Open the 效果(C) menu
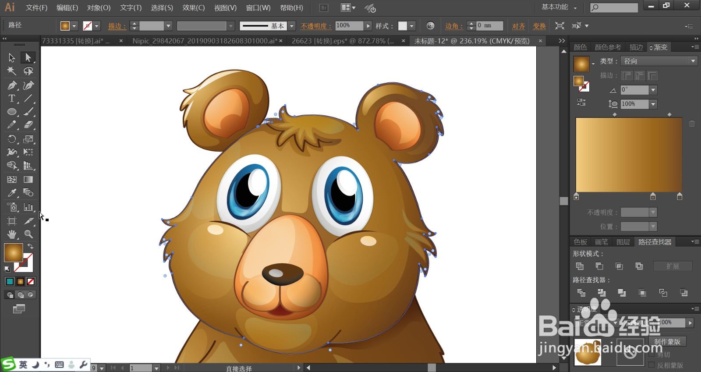 coord(194,7)
